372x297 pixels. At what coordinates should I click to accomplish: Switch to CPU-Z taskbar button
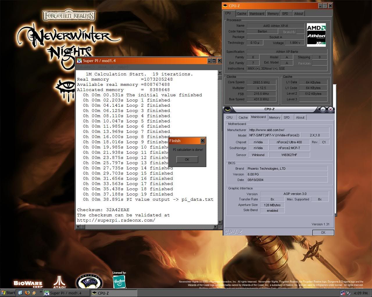(x=113, y=293)
